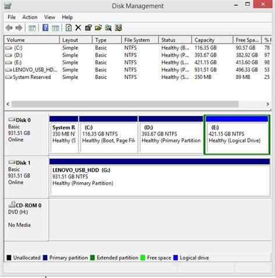Click the 421.15 GB capacity cell in the list

click(206, 62)
